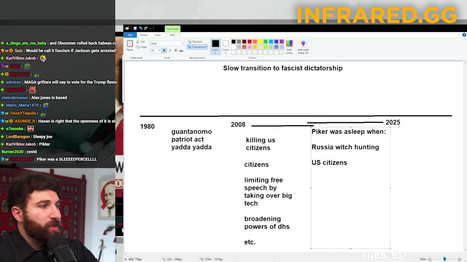
Task: Click username Burner2030 in chat
Action: point(12,152)
